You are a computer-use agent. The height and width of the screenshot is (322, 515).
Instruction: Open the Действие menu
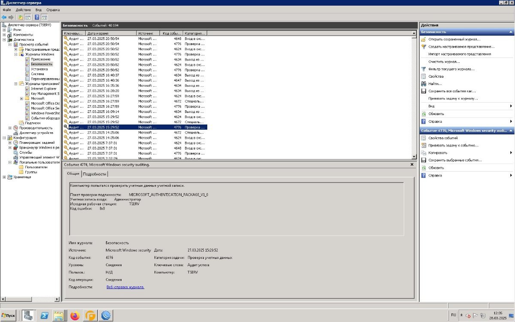click(x=23, y=9)
